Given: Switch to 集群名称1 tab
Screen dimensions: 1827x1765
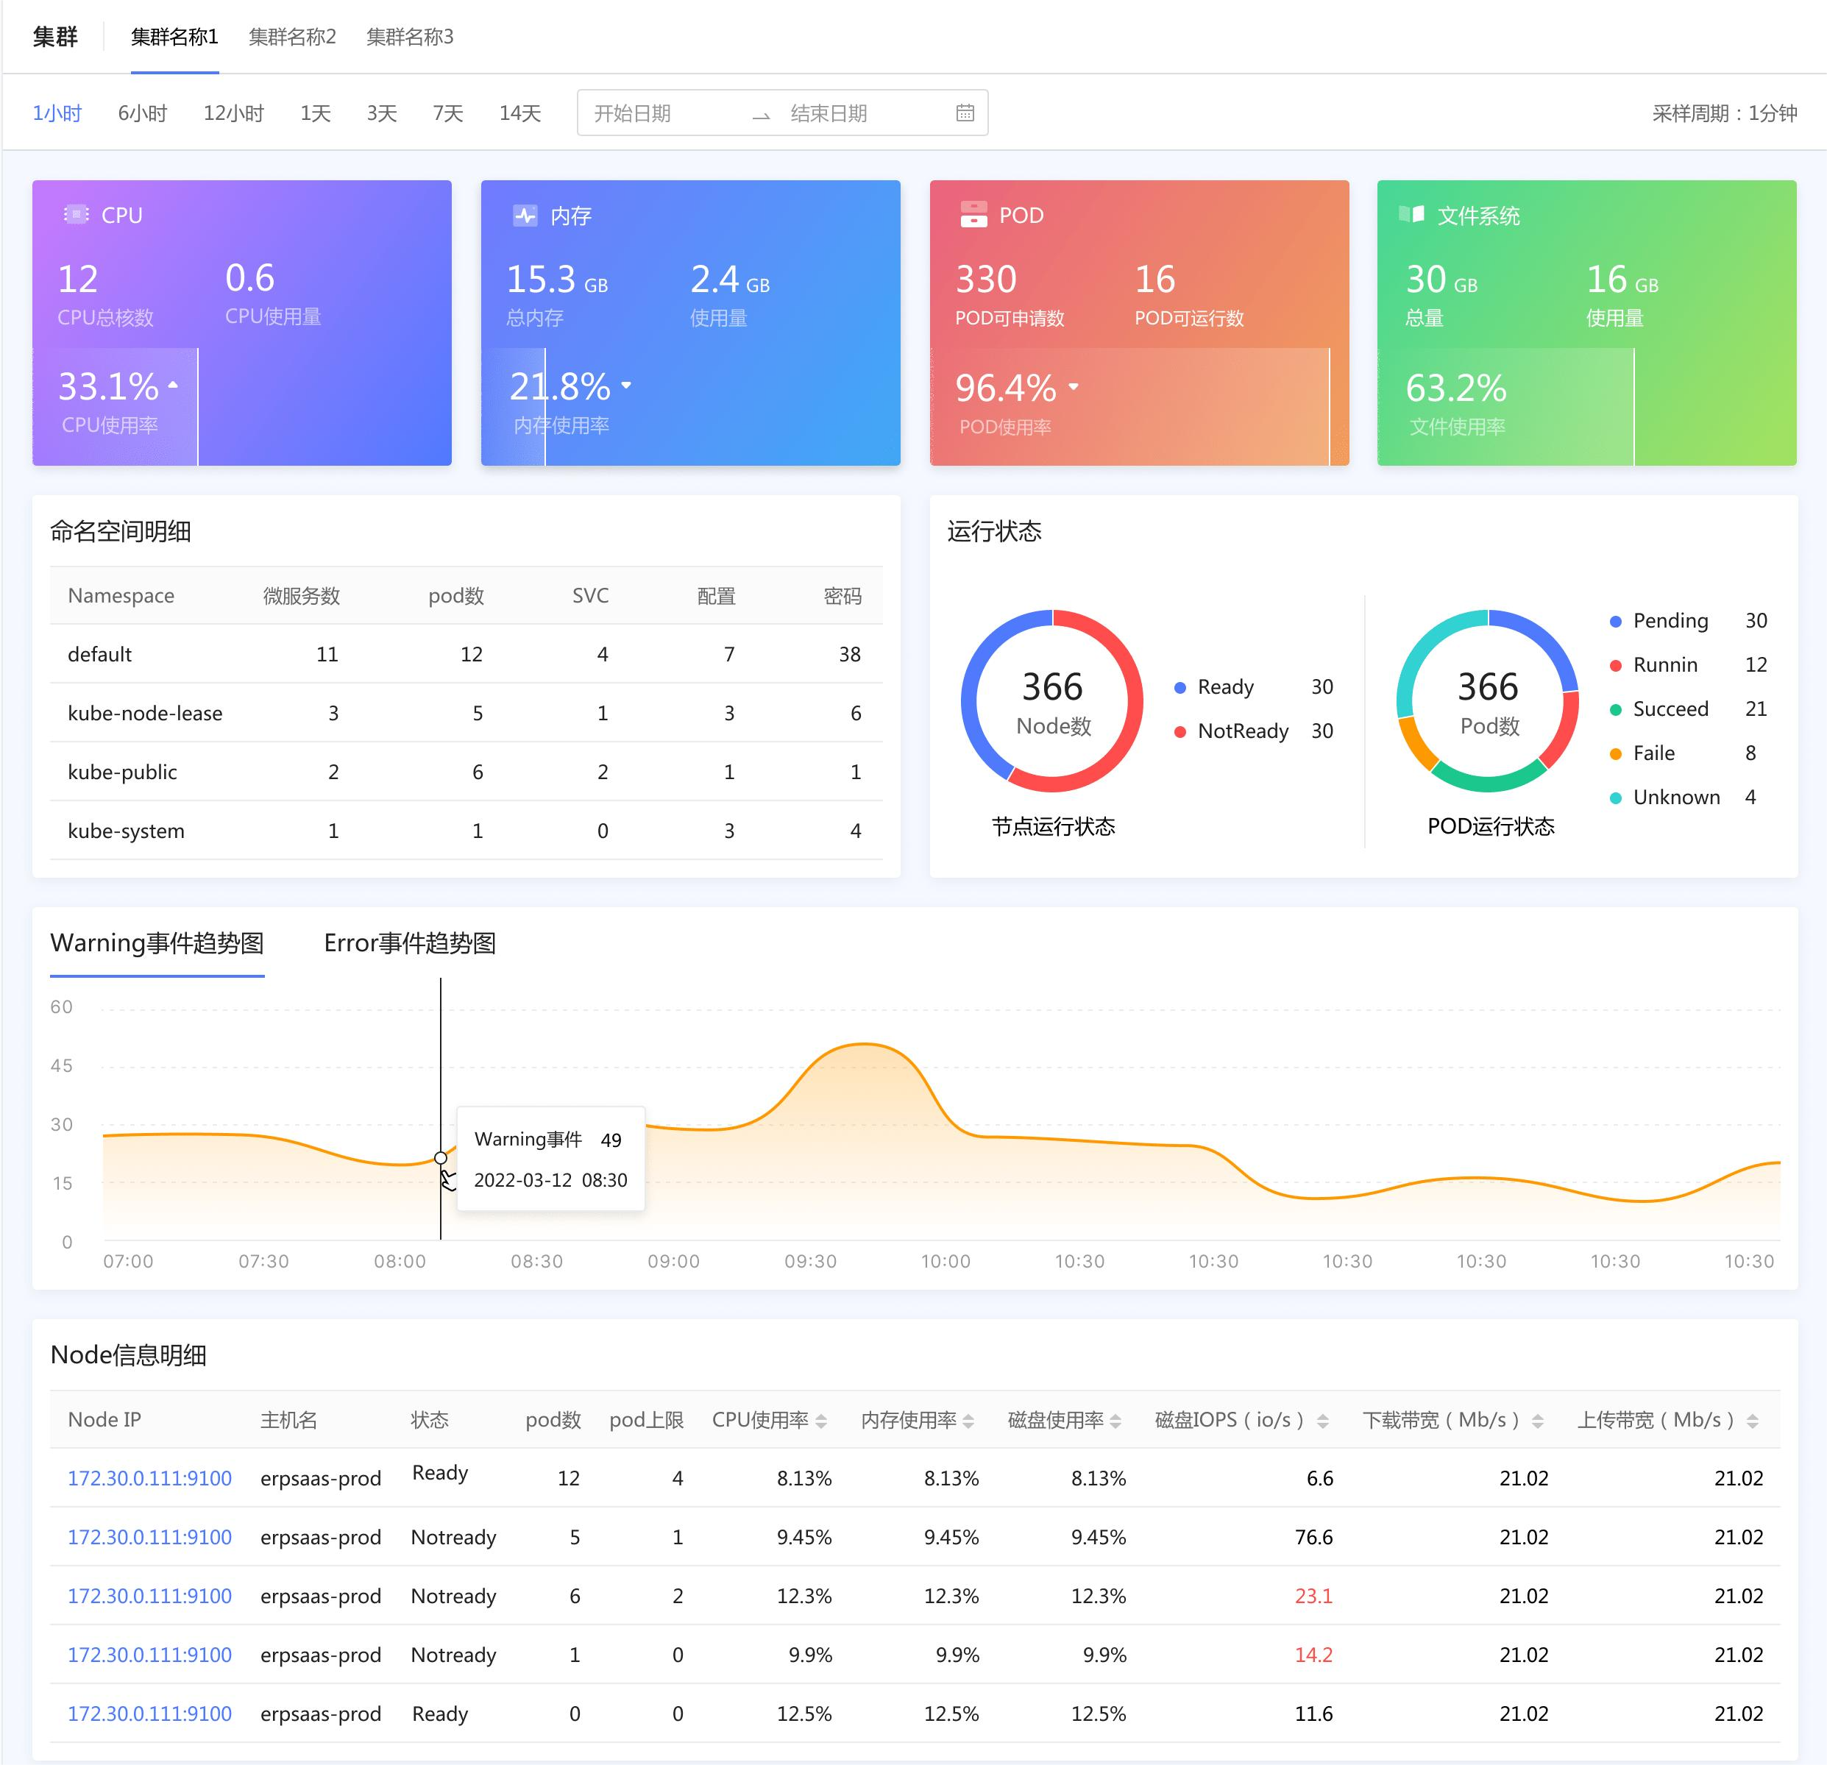Looking at the screenshot, I should click(x=174, y=36).
